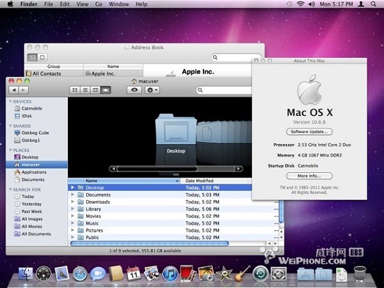Open the Window menu
This screenshot has width=384, height=288.
[x=119, y=4]
